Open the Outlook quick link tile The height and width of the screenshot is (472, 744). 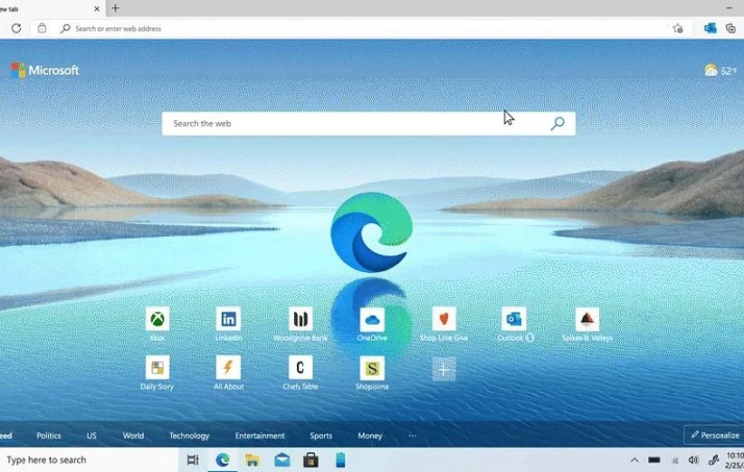[x=514, y=319]
